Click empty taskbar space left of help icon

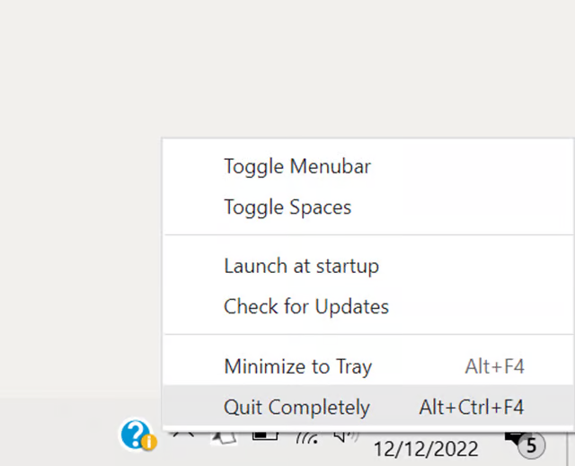click(x=54, y=435)
